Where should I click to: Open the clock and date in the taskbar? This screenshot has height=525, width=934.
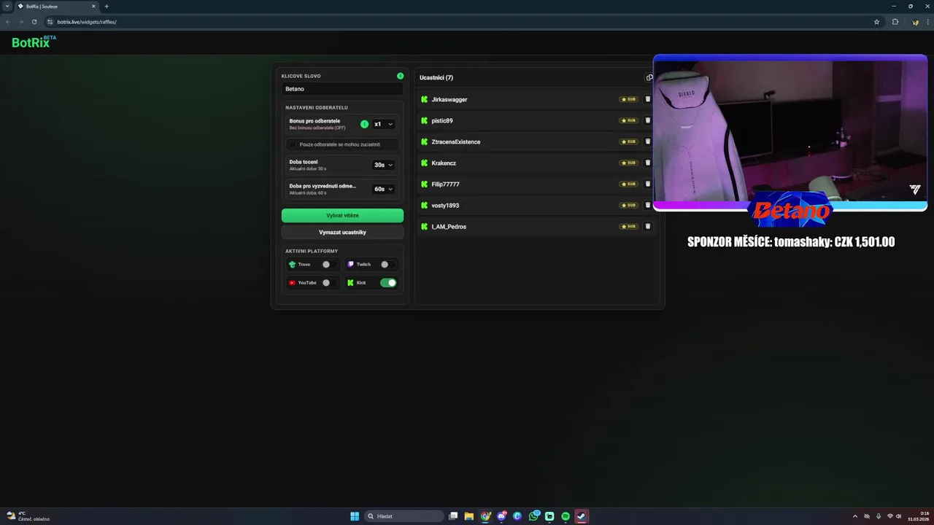point(918,516)
